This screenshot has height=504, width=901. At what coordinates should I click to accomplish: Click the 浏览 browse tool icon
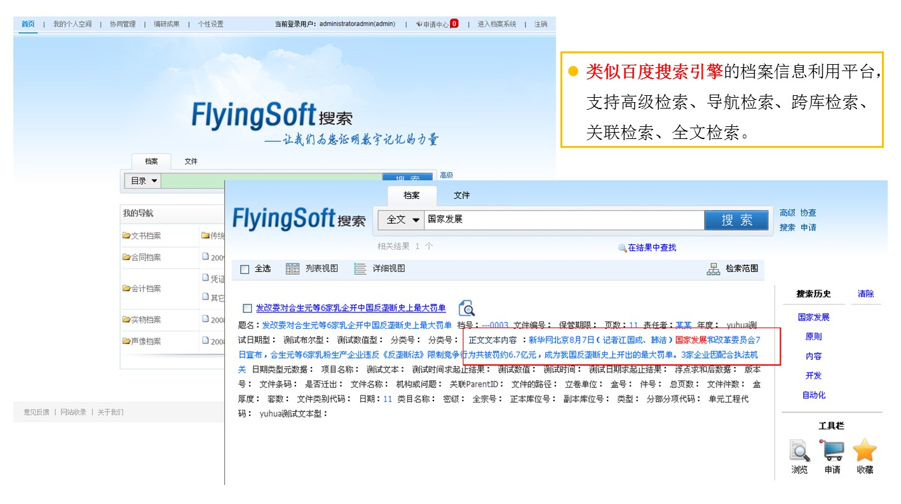point(799,450)
